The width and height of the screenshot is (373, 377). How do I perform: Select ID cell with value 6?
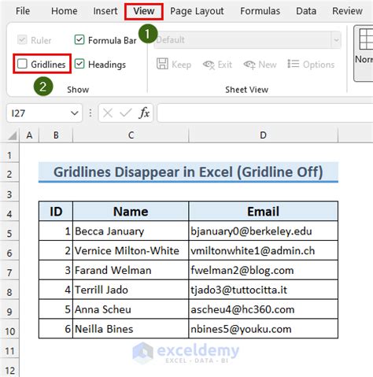56,329
